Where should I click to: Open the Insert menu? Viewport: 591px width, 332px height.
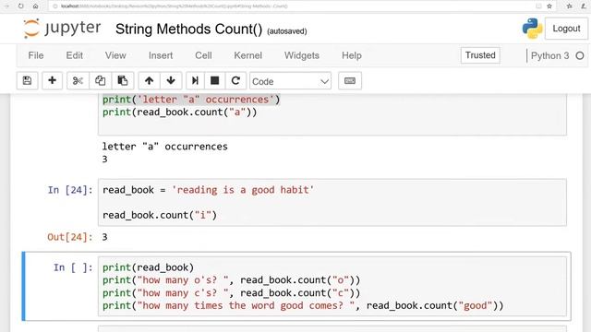pyautogui.click(x=161, y=55)
